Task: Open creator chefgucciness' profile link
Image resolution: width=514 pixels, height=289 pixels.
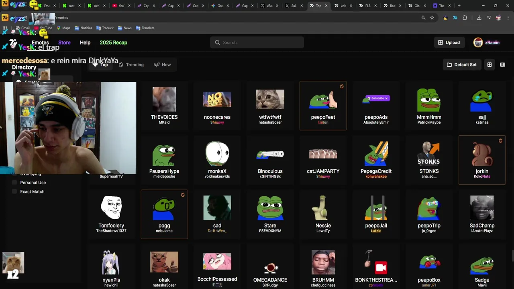Action: 323,285
